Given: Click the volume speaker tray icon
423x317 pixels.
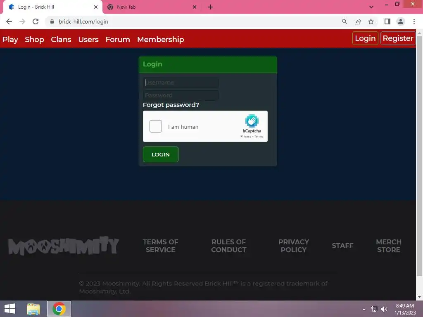Looking at the screenshot, I should (384, 309).
